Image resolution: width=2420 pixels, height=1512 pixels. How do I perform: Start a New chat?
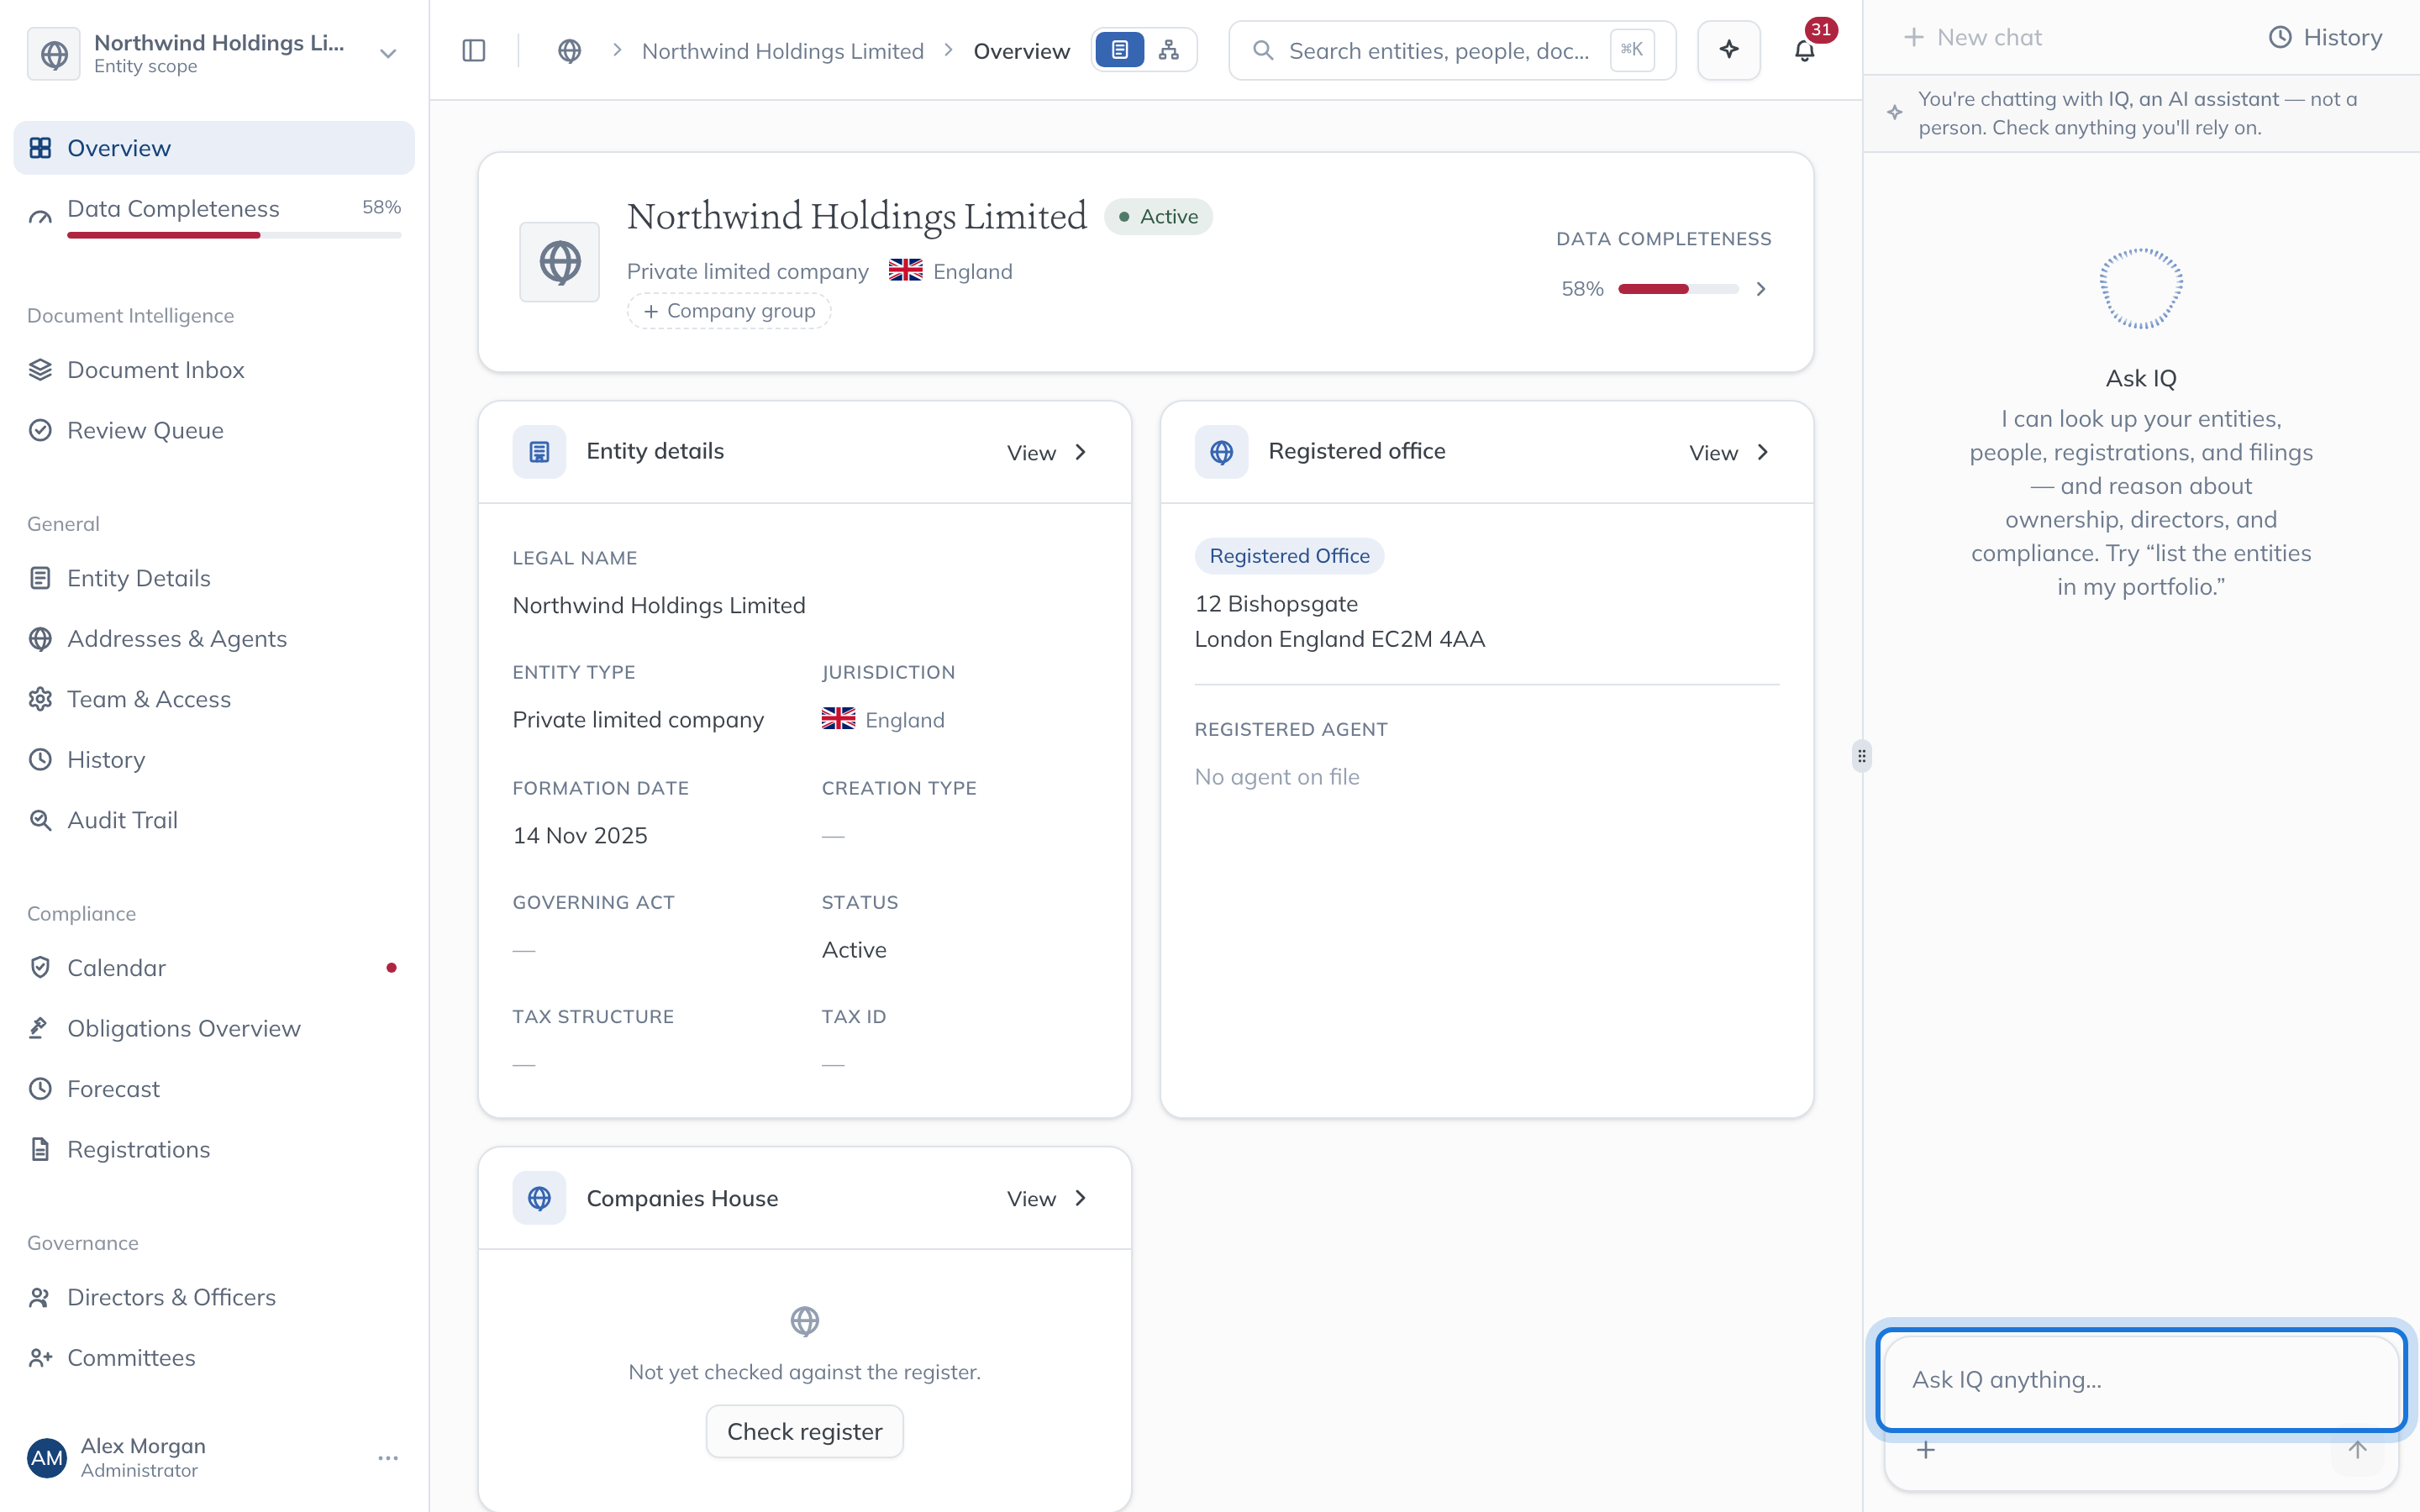(1972, 38)
